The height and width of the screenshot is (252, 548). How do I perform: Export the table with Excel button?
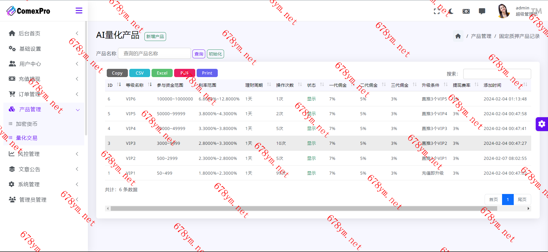click(x=162, y=73)
